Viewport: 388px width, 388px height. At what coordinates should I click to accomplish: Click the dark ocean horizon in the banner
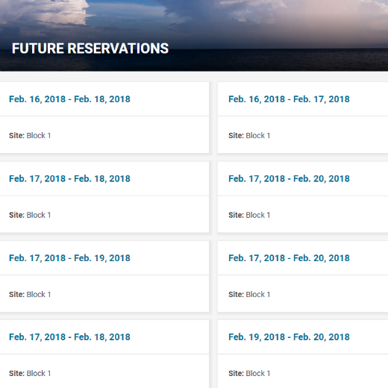(x=274, y=60)
